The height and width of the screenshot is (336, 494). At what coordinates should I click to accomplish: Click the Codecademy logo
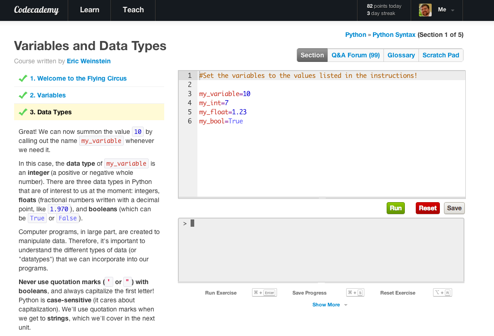pos(36,10)
